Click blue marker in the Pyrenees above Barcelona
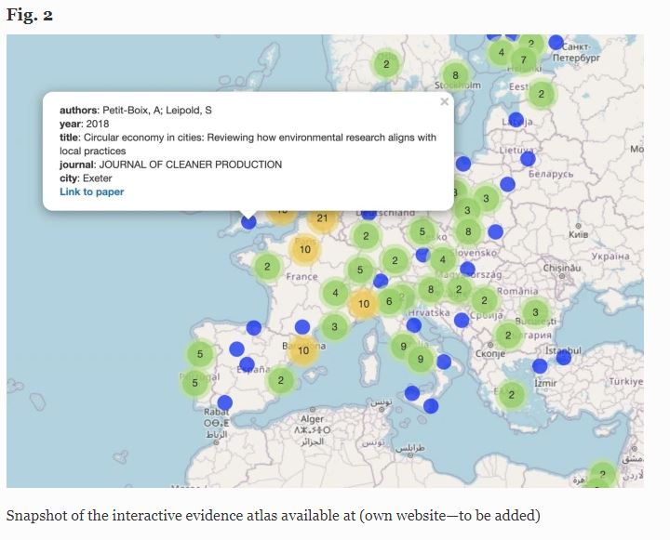Viewport: 670px width, 540px height. coord(302,327)
